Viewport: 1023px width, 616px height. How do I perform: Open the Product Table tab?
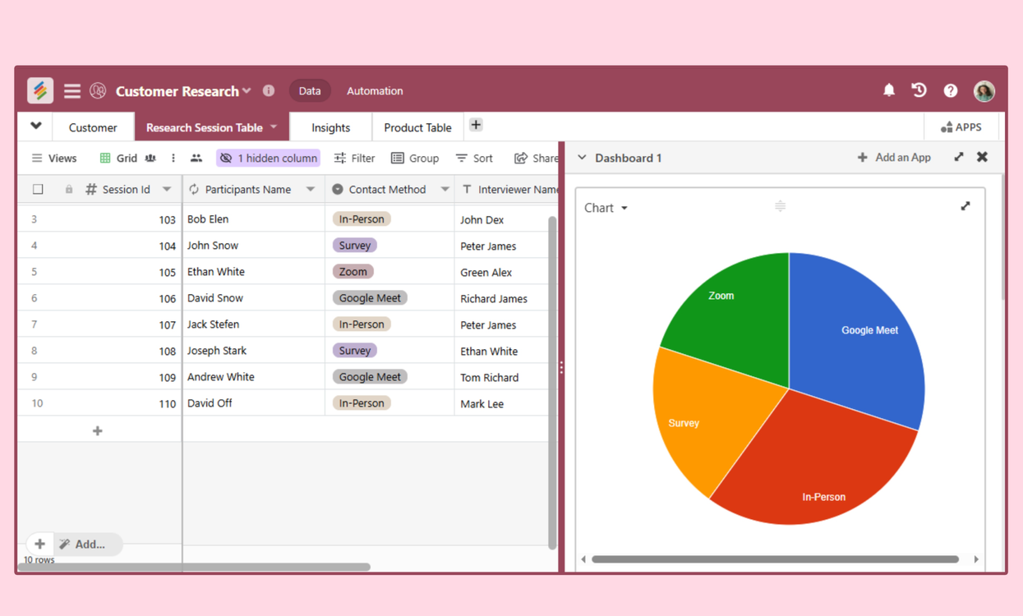(x=417, y=127)
